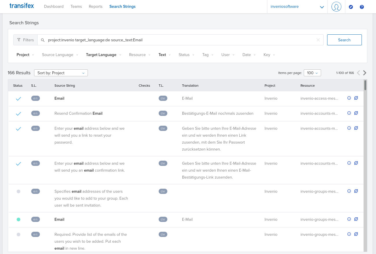Image resolution: width=376 pixels, height=254 pixels.
Task: Click the Resource column header
Action: pyautogui.click(x=308, y=86)
